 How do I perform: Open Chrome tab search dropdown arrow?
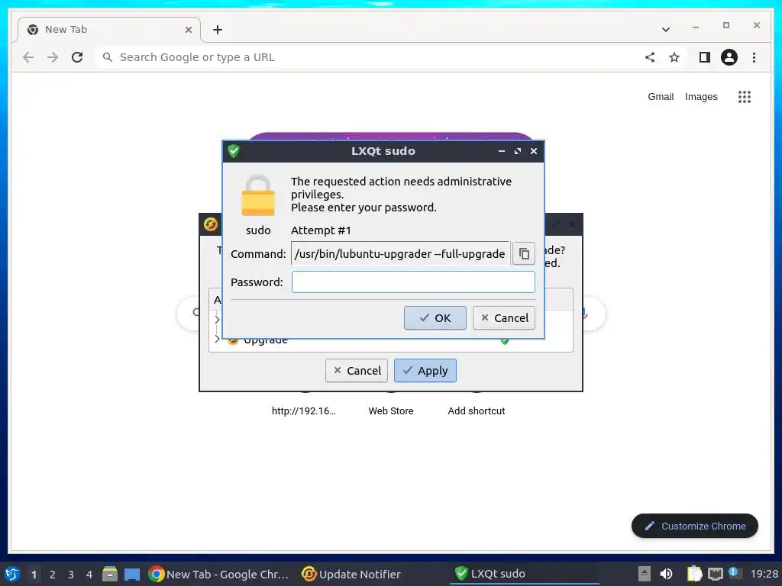click(x=665, y=30)
